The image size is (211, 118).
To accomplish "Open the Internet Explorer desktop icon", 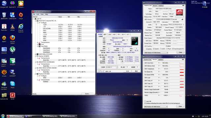I will tap(21, 28).
